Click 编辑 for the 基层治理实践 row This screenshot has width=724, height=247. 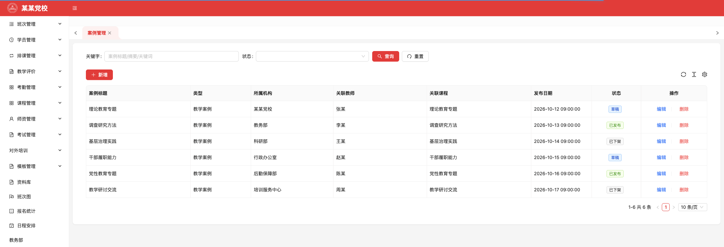pyautogui.click(x=661, y=141)
